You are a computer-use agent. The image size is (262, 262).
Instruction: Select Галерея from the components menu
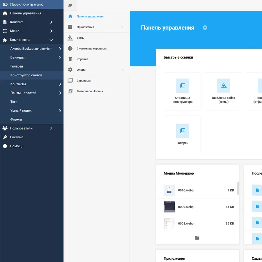(x=17, y=66)
